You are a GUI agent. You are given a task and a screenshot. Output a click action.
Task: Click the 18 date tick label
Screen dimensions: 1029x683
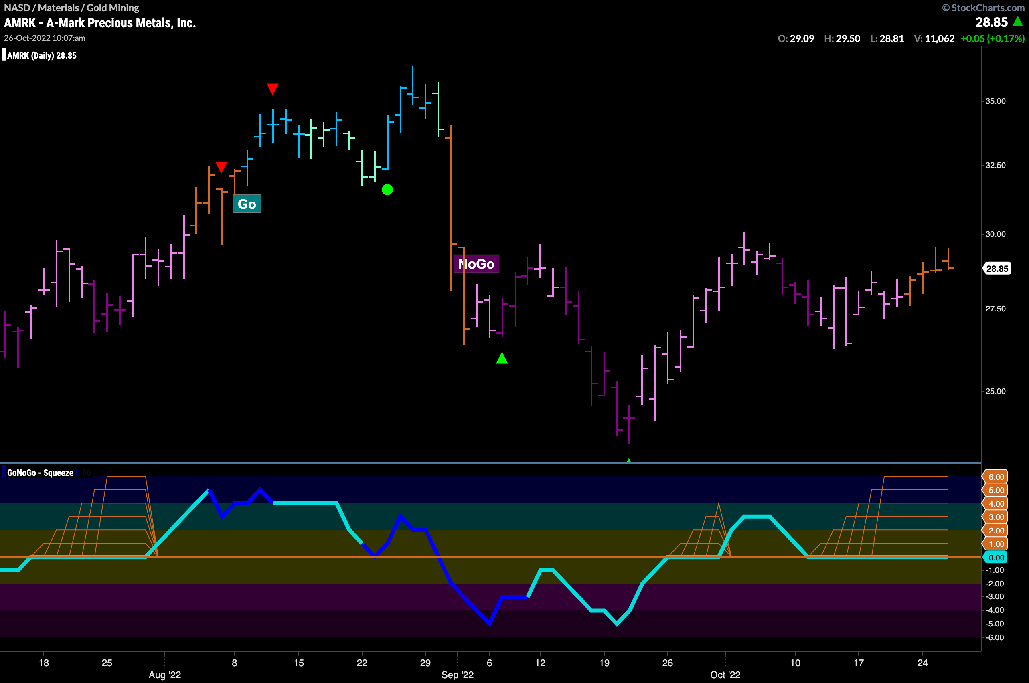(44, 663)
